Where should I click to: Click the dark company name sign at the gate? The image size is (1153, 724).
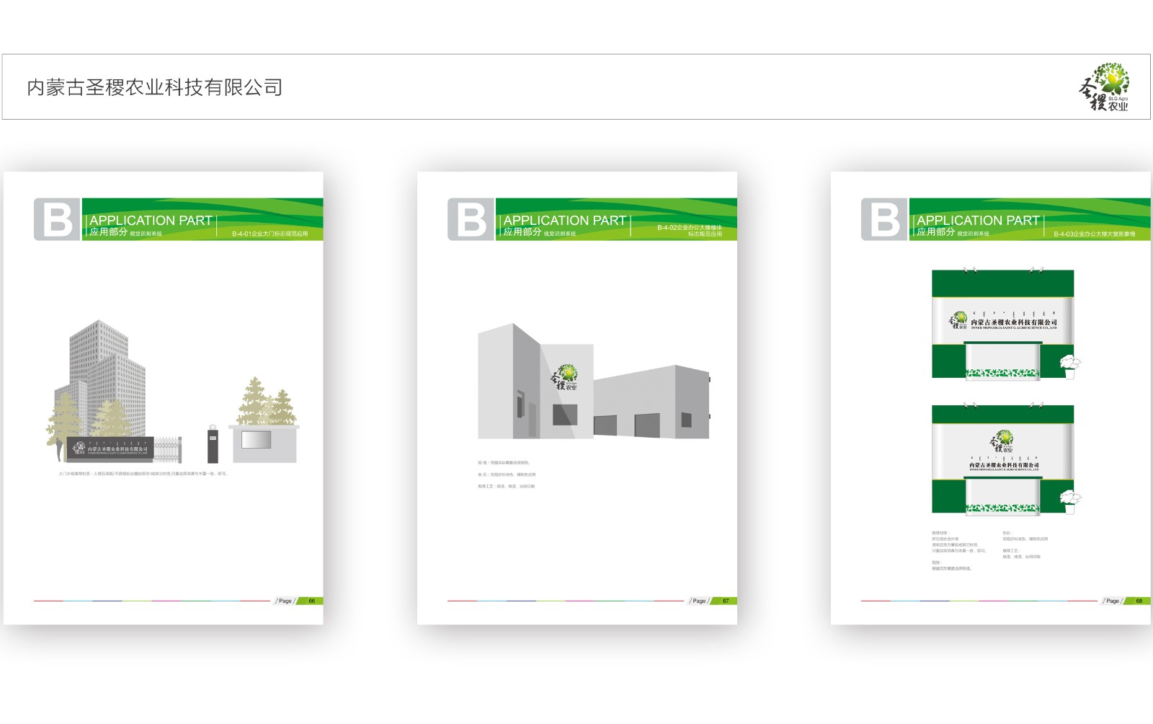point(110,449)
